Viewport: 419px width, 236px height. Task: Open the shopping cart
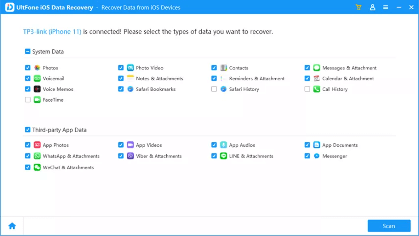coord(358,7)
